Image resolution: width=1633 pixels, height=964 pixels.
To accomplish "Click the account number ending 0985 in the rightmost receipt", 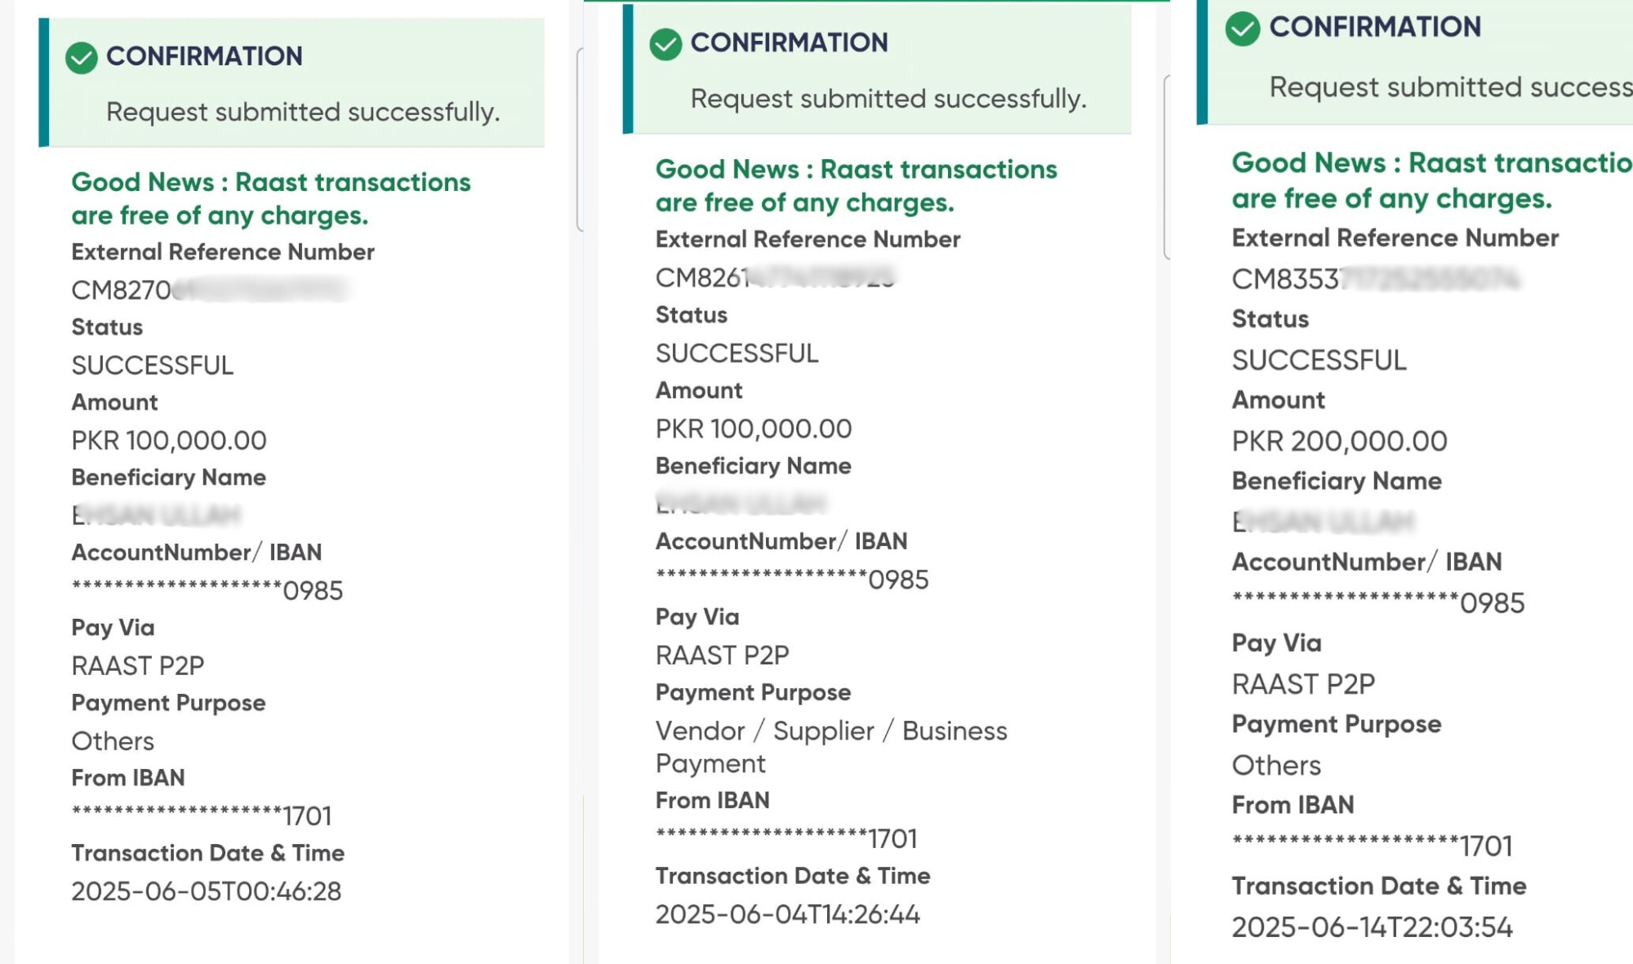I will pyautogui.click(x=1377, y=603).
